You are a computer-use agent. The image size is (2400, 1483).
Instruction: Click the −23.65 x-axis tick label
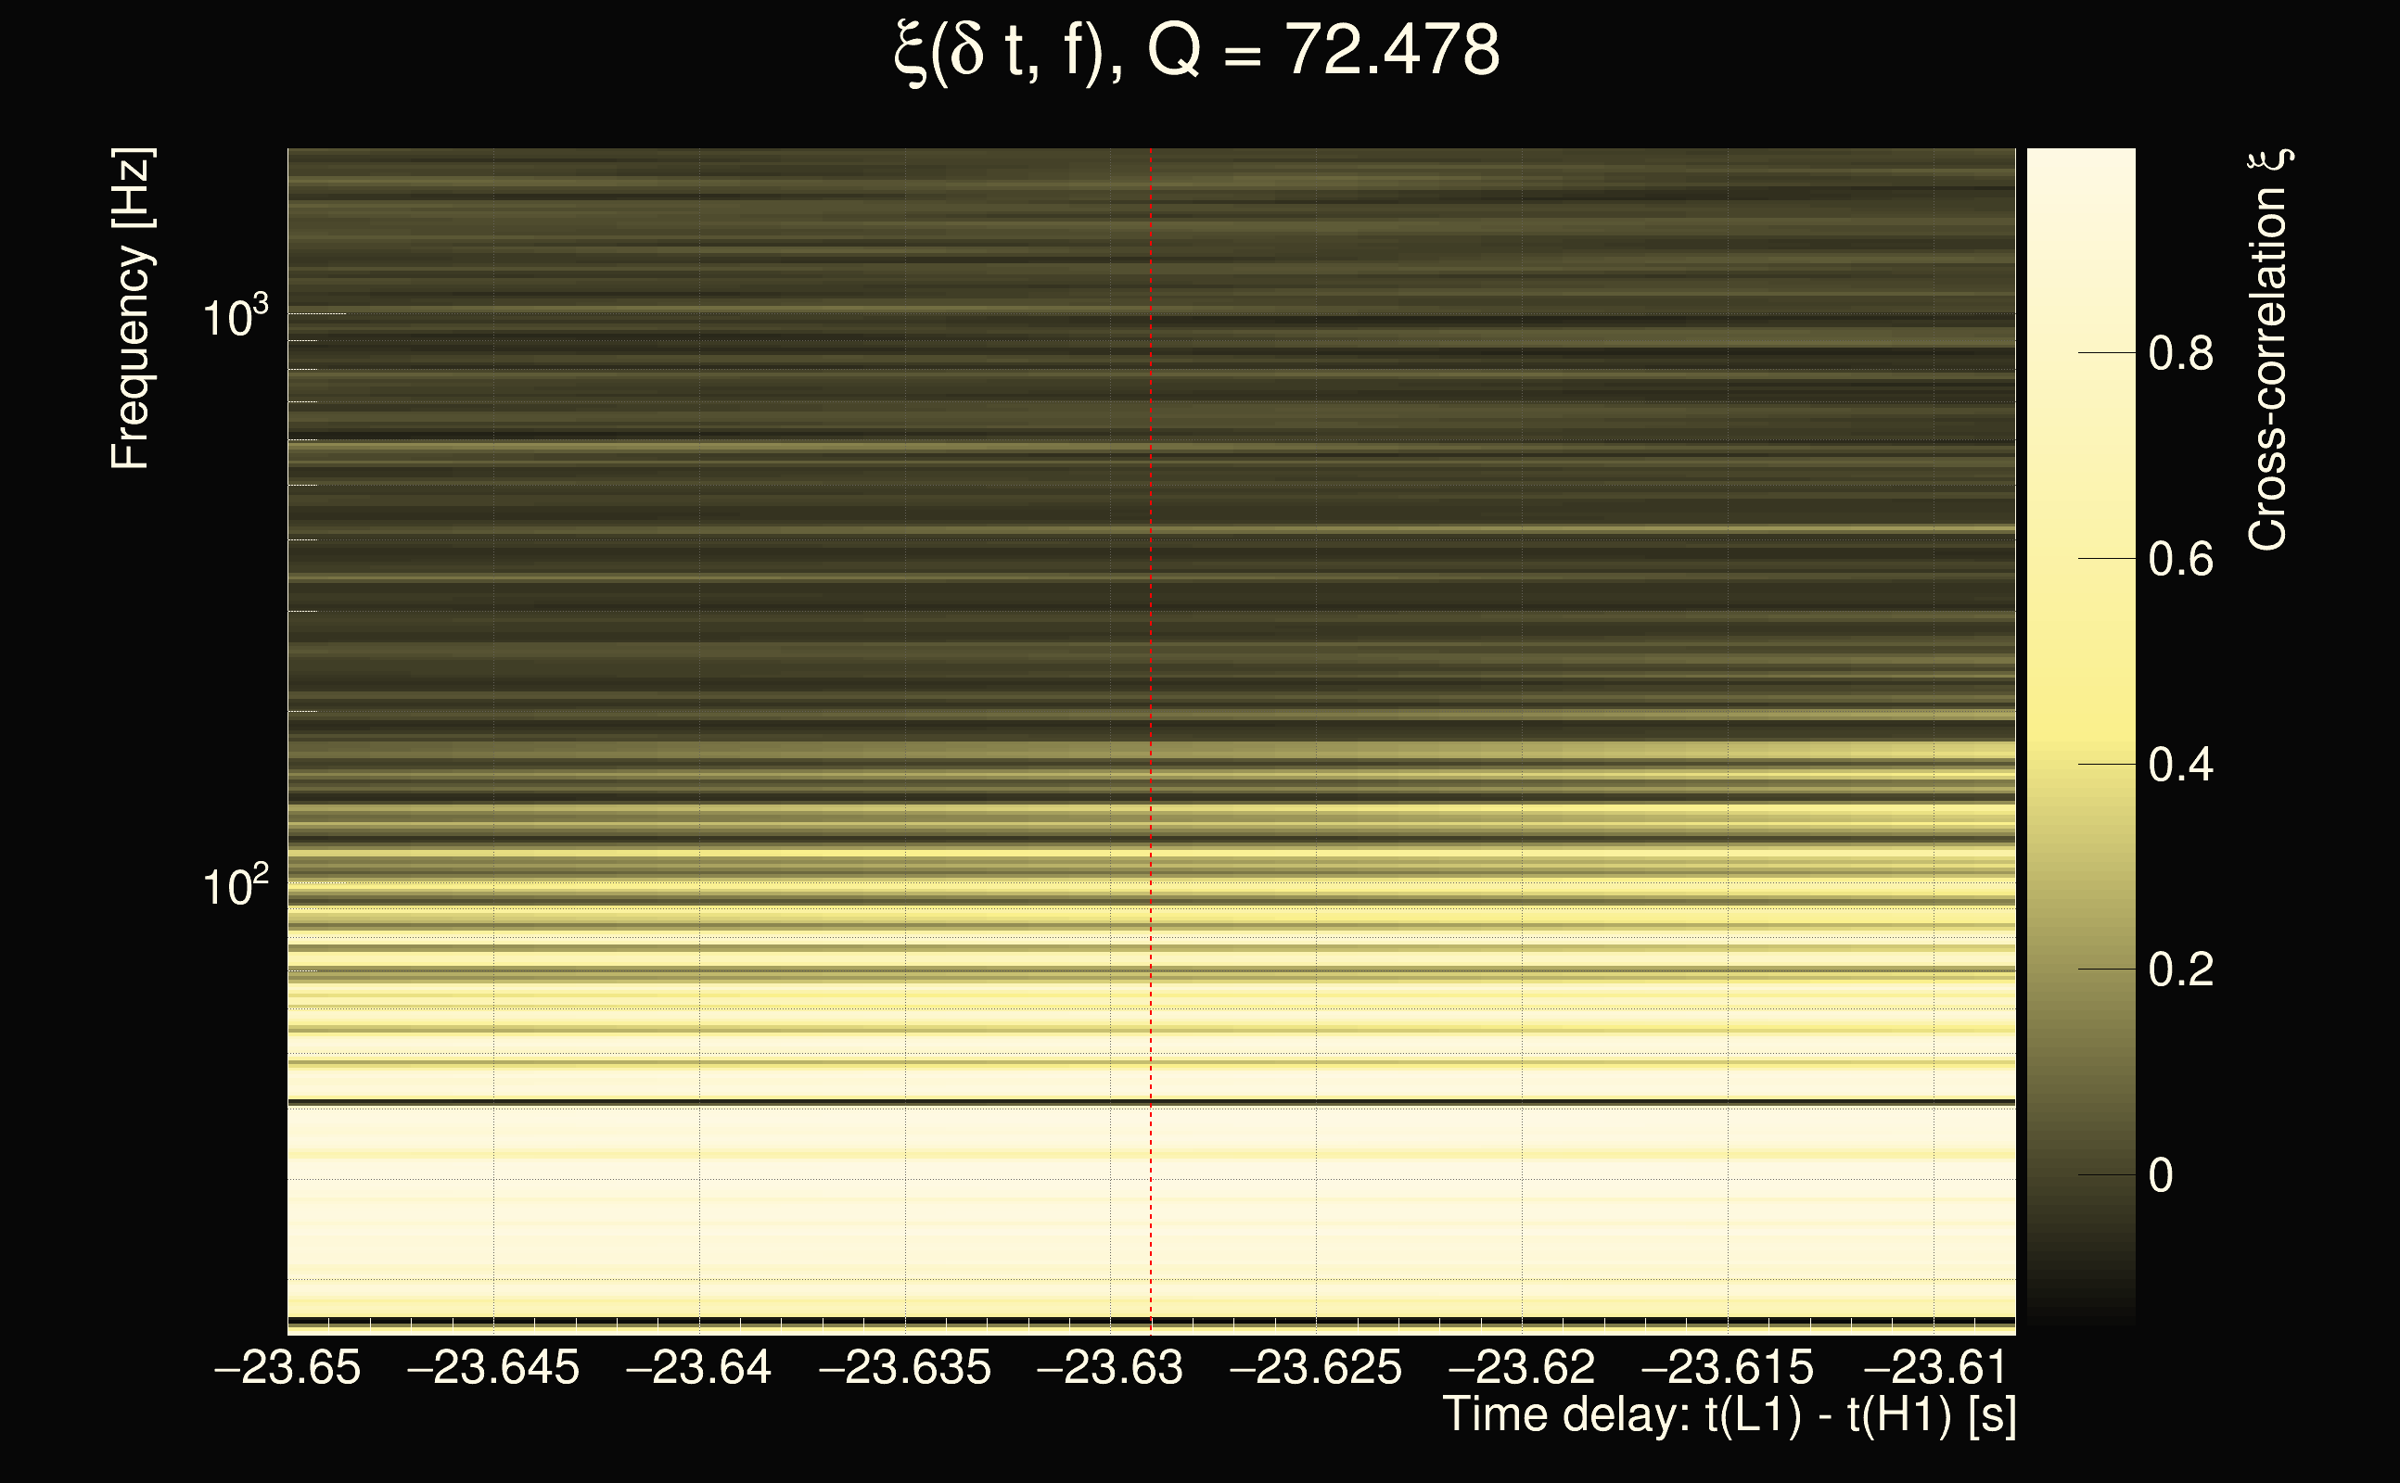pos(287,1367)
